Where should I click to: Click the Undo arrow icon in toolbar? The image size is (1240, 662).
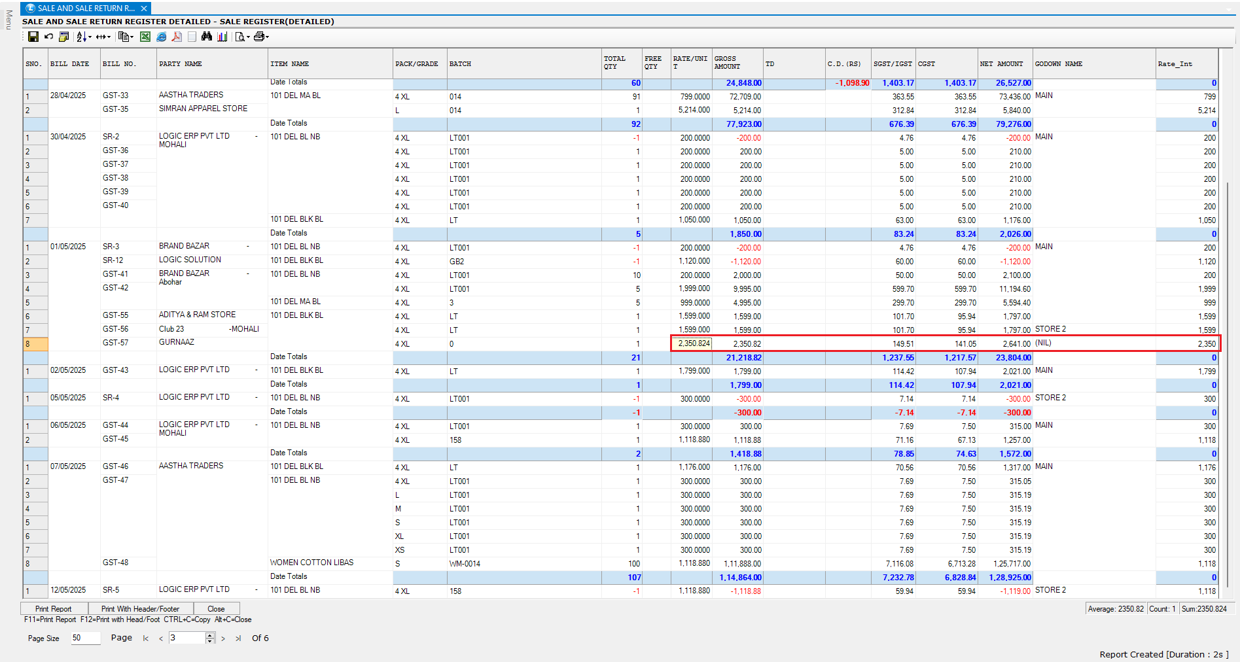(x=48, y=37)
